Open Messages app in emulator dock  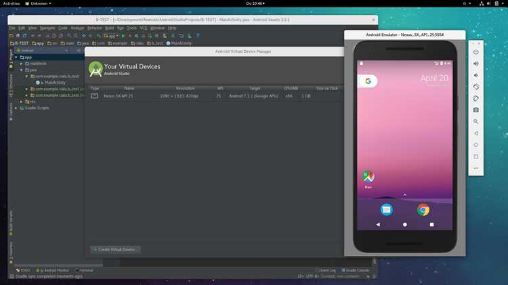[387, 210]
